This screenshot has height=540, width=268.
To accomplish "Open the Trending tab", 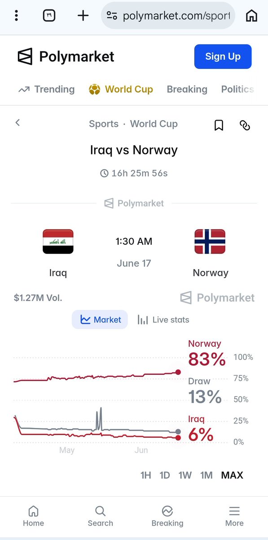I will (46, 89).
